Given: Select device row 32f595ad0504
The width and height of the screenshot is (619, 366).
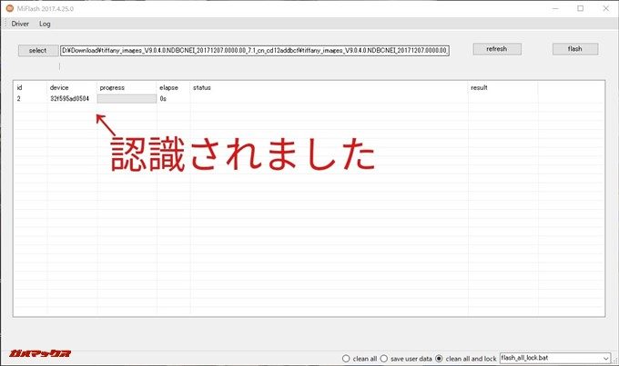Looking at the screenshot, I should (x=69, y=98).
